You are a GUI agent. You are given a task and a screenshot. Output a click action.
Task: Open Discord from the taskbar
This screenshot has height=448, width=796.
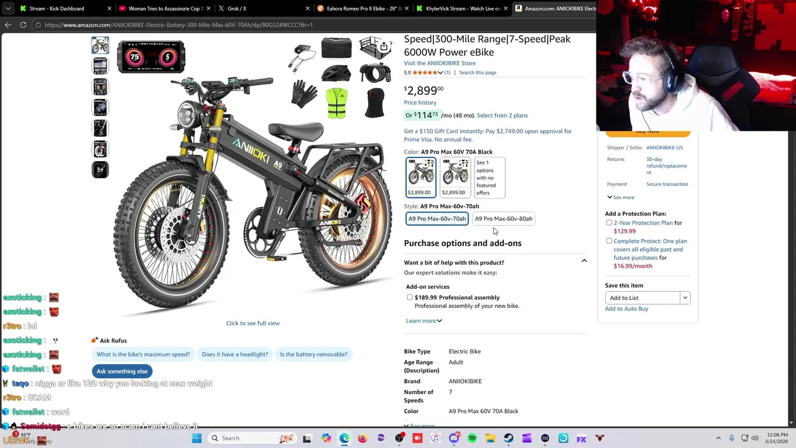(454, 438)
